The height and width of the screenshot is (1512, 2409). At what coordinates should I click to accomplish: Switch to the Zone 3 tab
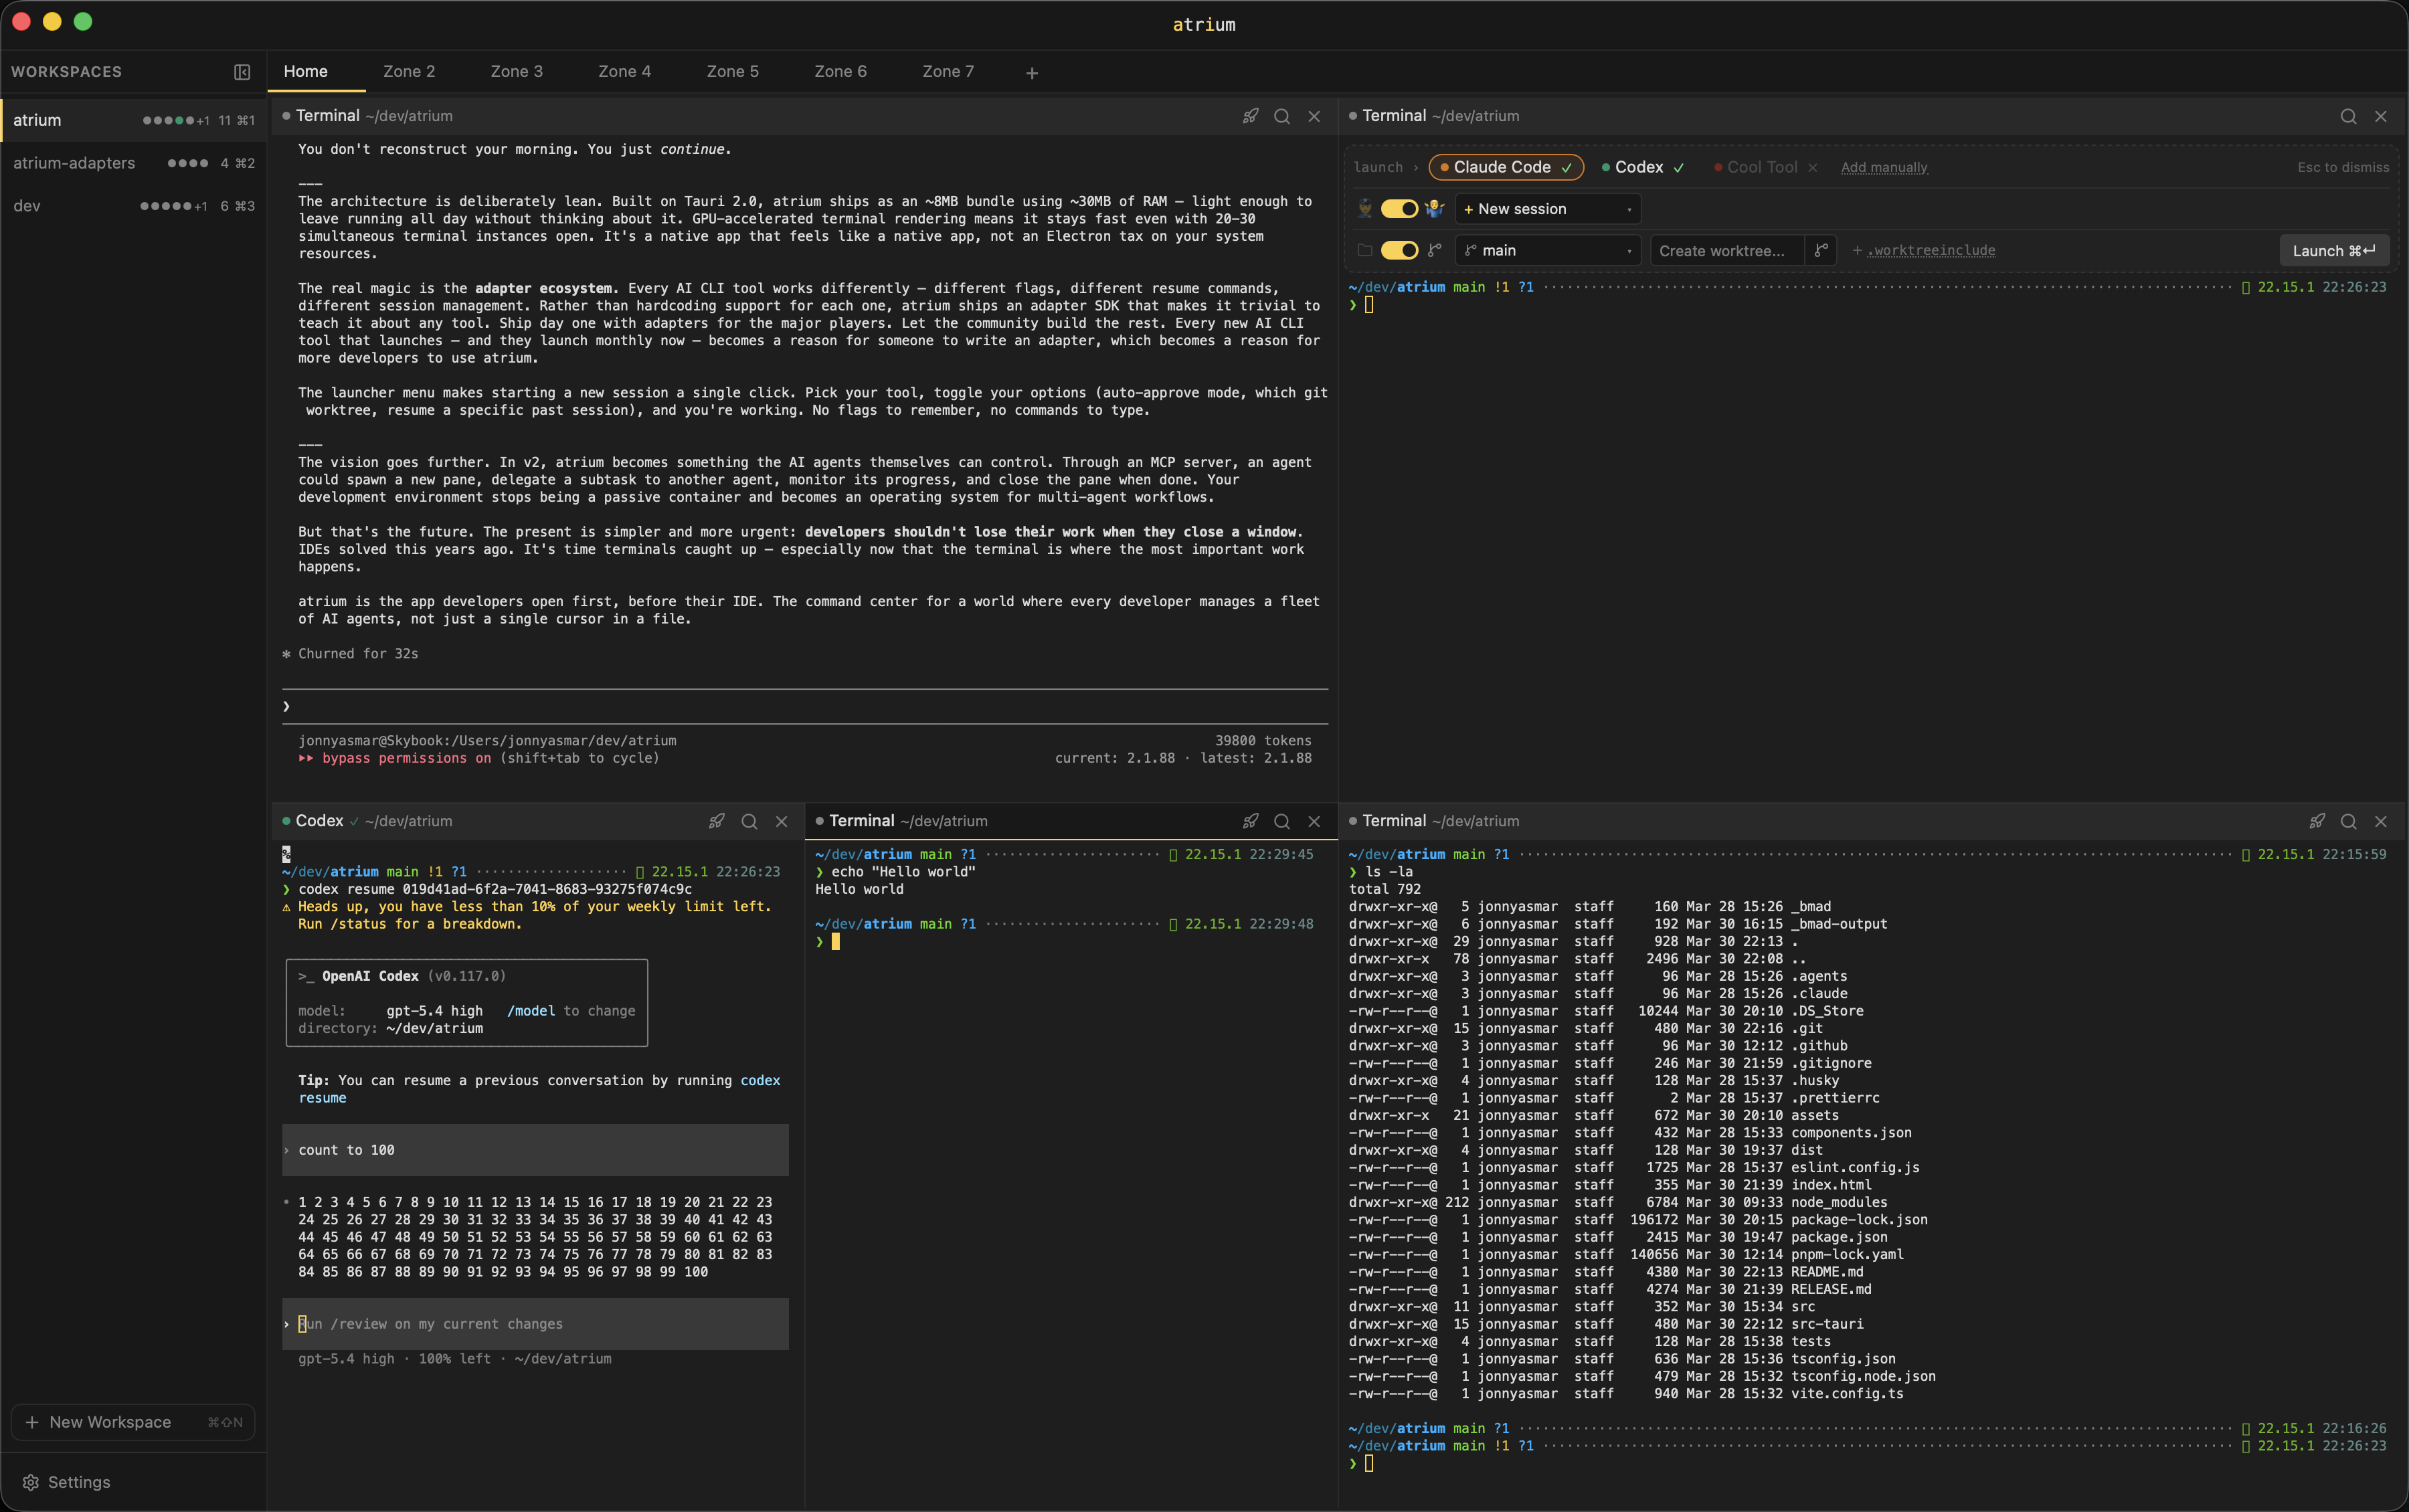tap(516, 71)
